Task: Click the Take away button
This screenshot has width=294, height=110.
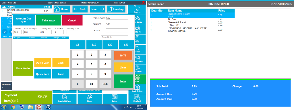Action: coord(48,20)
